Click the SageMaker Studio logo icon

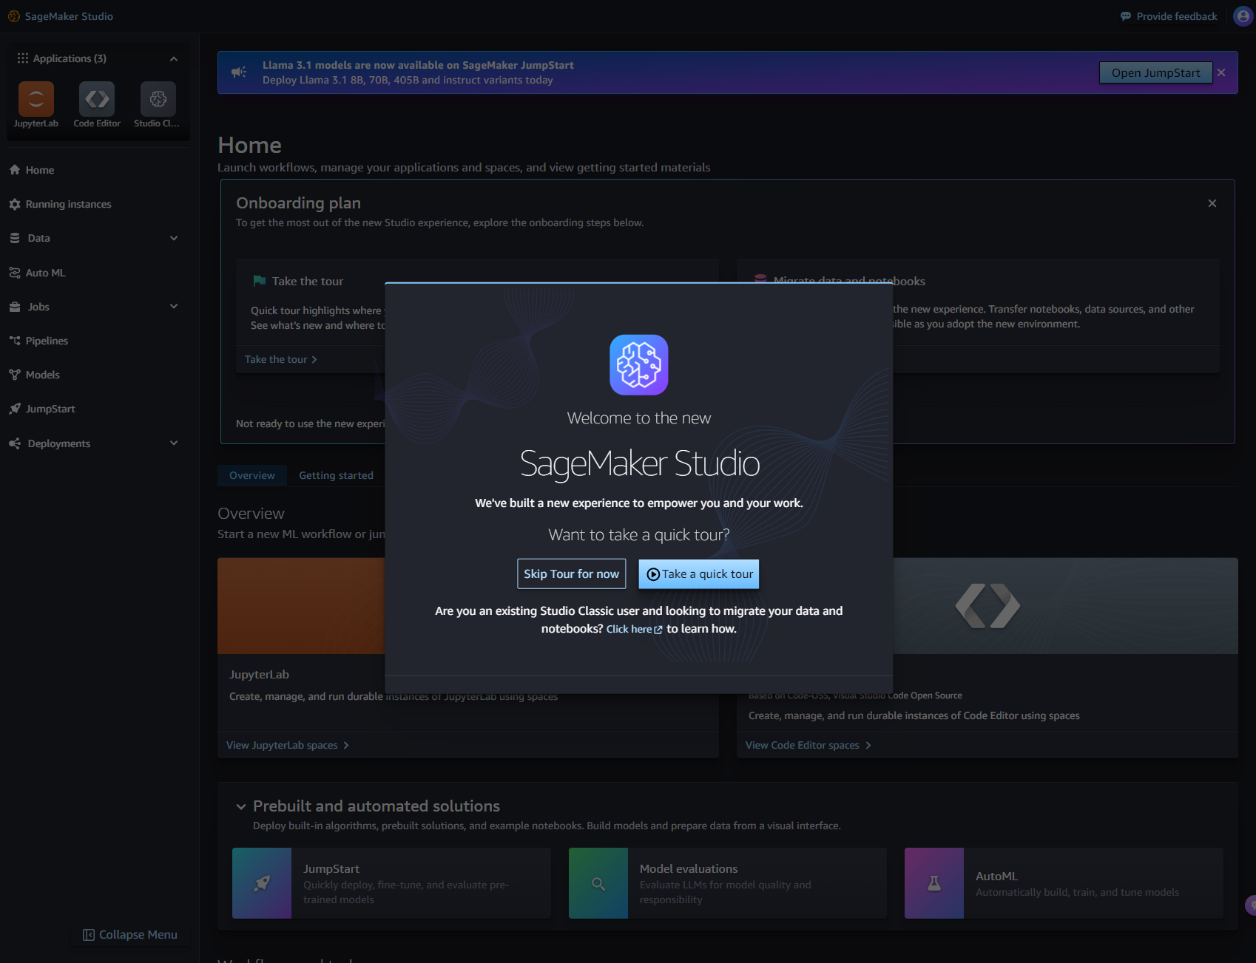[x=14, y=16]
